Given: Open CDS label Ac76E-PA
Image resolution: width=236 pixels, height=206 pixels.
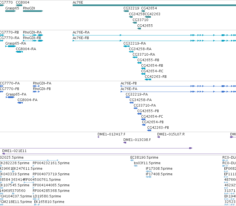Looking at the screenshot, I should 129,89.
